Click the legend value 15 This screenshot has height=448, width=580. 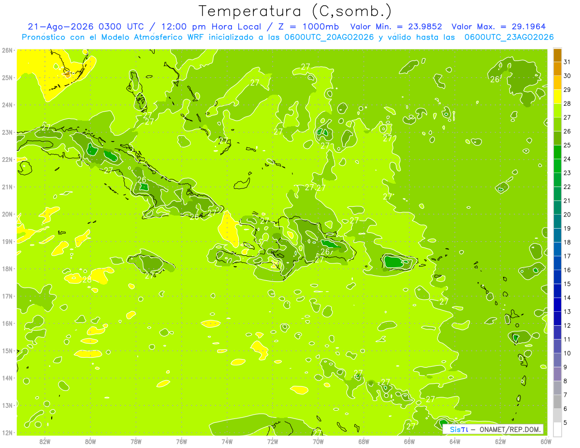(x=567, y=284)
